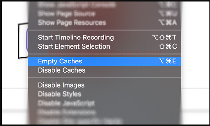Select Show Page Source entry
210x126 pixels.
tap(104, 13)
